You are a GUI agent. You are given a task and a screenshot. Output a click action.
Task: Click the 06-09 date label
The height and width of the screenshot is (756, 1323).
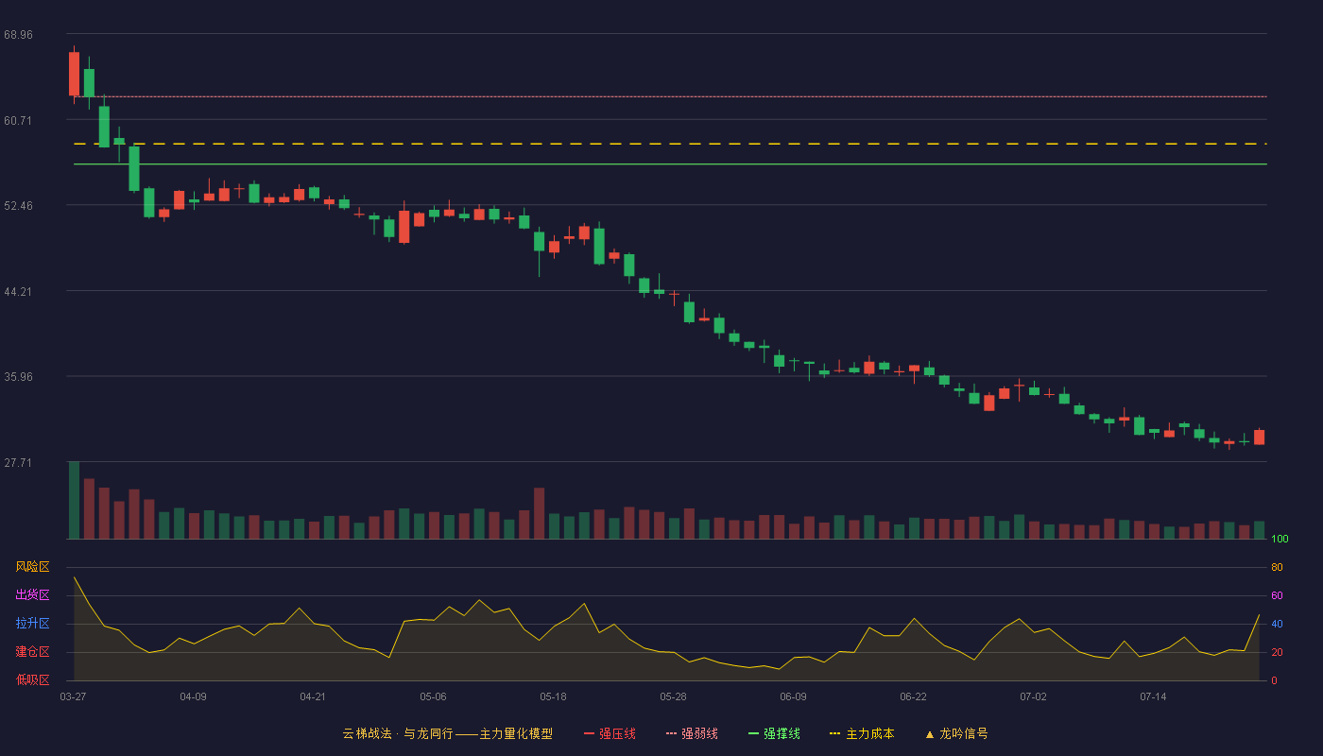pos(793,696)
